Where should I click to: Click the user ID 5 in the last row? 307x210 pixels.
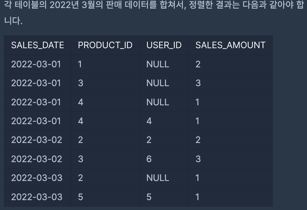click(x=149, y=197)
